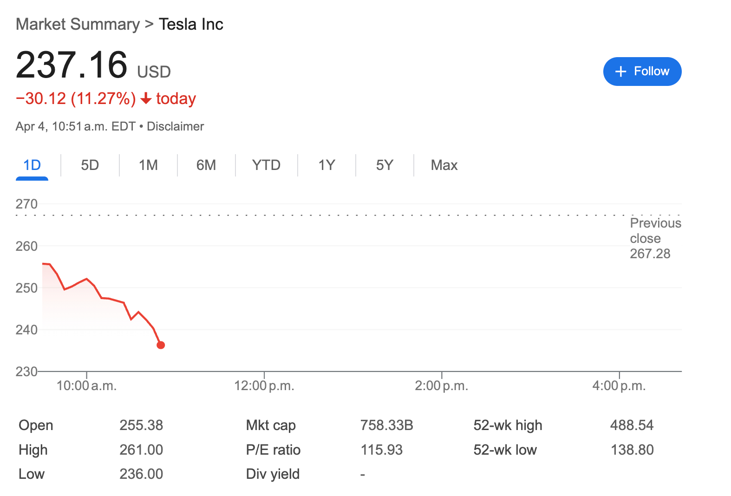731x496 pixels.
Task: Switch to the 5D chart range
Action: click(90, 165)
